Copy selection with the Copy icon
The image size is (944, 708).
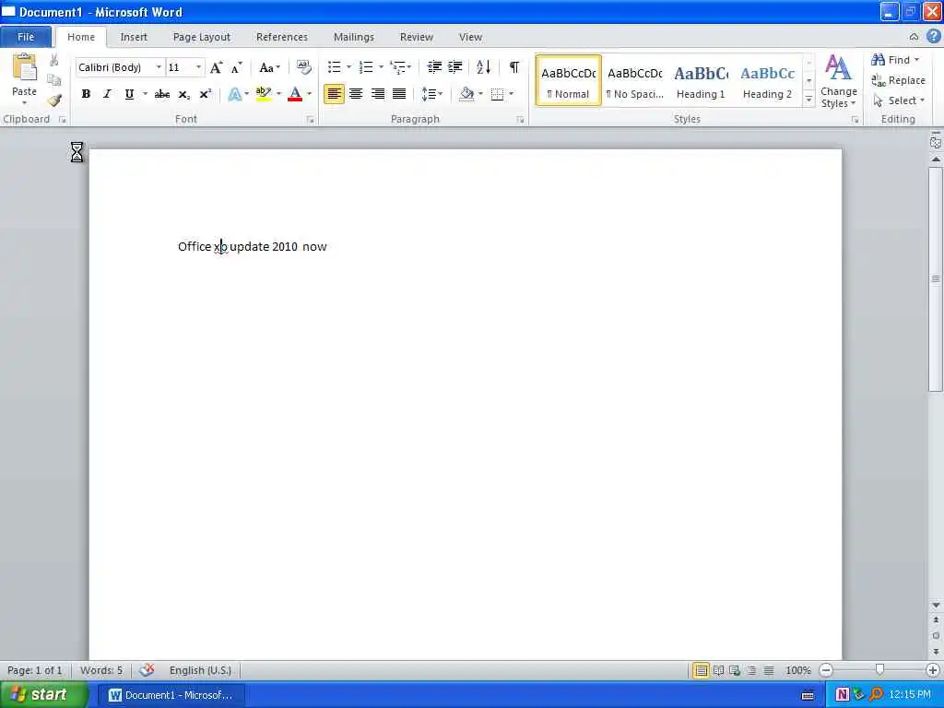[x=54, y=80]
